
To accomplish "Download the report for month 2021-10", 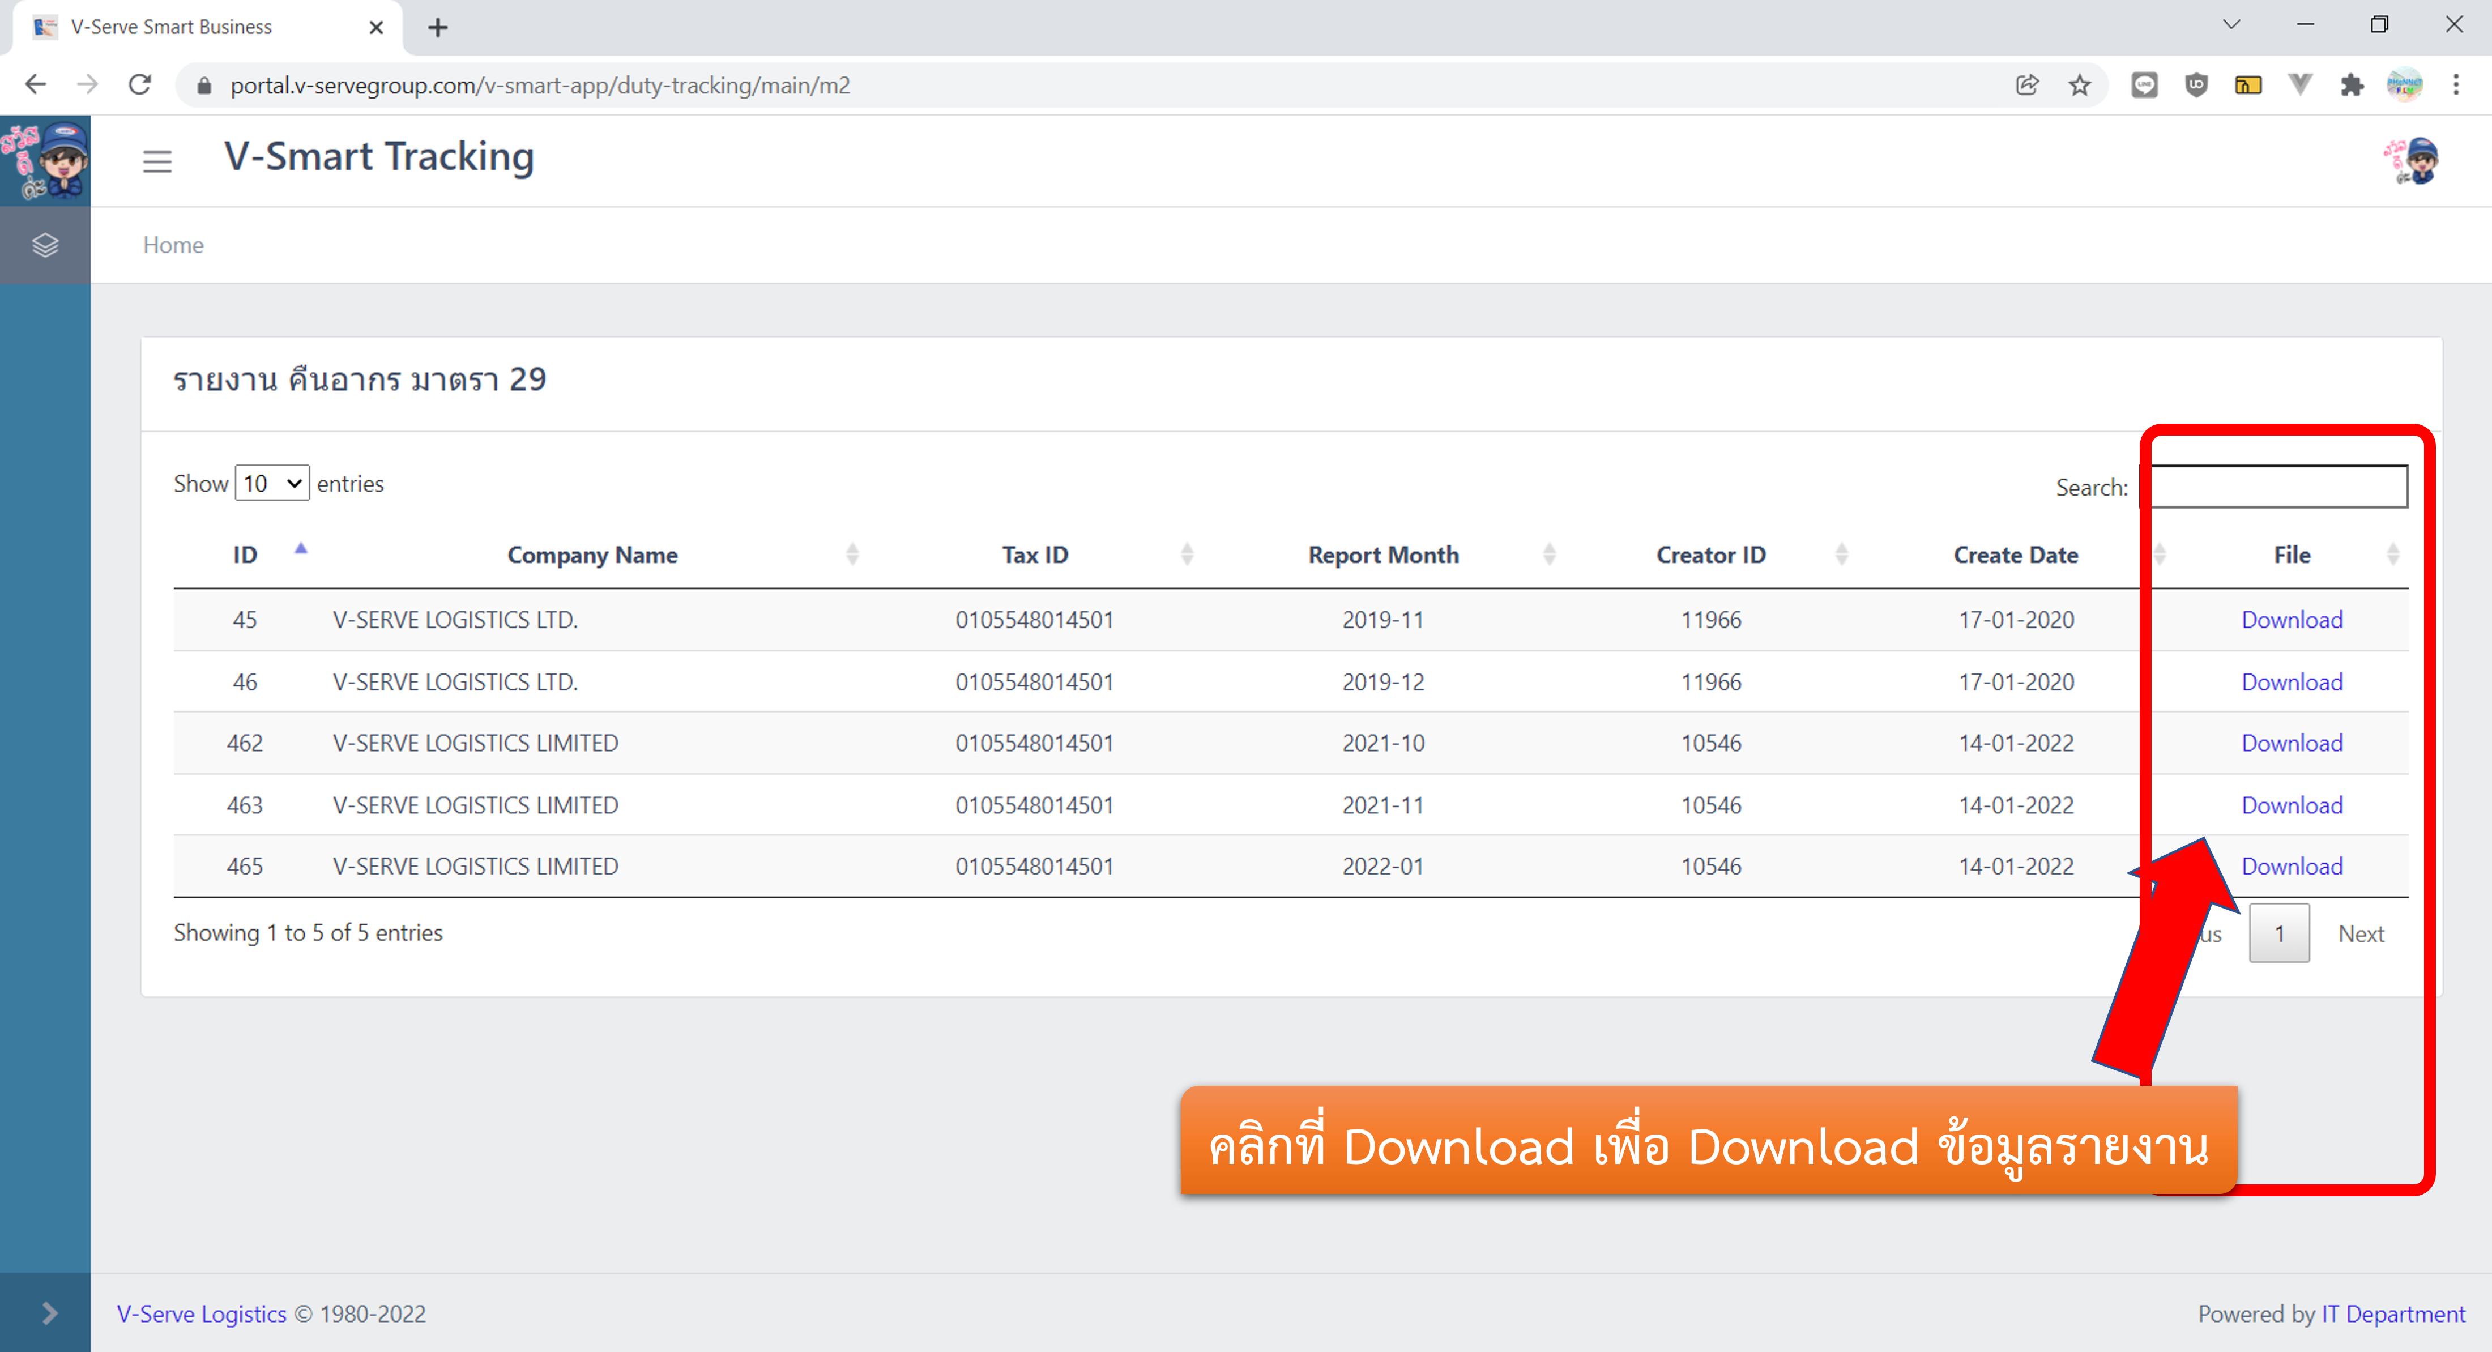I will click(2292, 743).
